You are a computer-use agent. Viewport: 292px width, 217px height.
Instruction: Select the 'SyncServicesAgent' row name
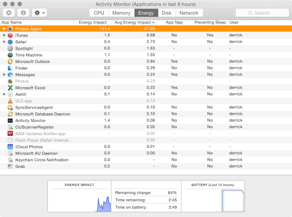pos(34,107)
